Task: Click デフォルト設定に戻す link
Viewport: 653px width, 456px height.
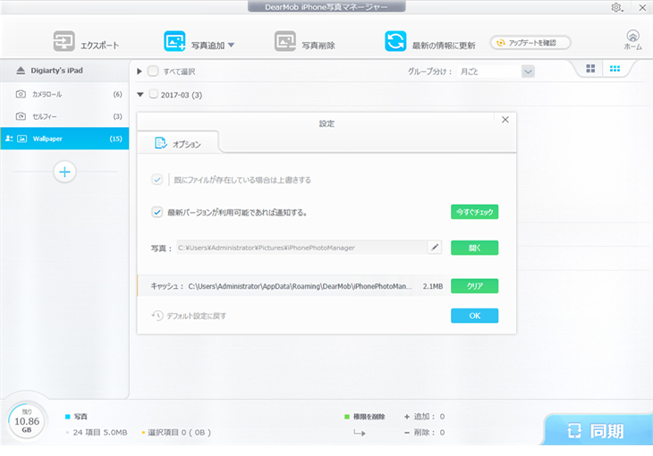Action: [189, 316]
